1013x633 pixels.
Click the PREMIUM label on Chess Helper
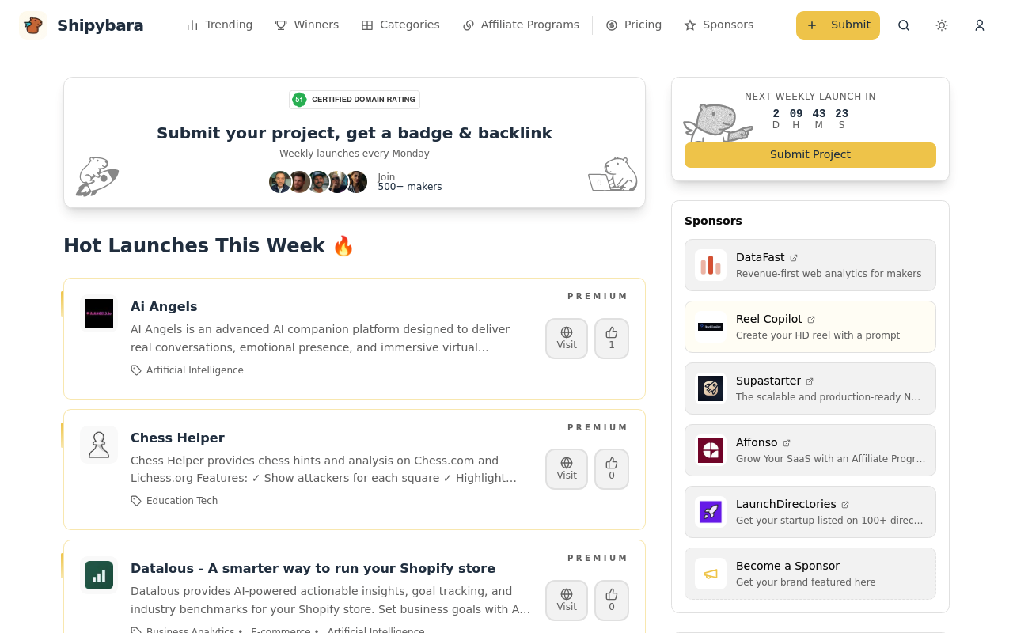coord(598,428)
